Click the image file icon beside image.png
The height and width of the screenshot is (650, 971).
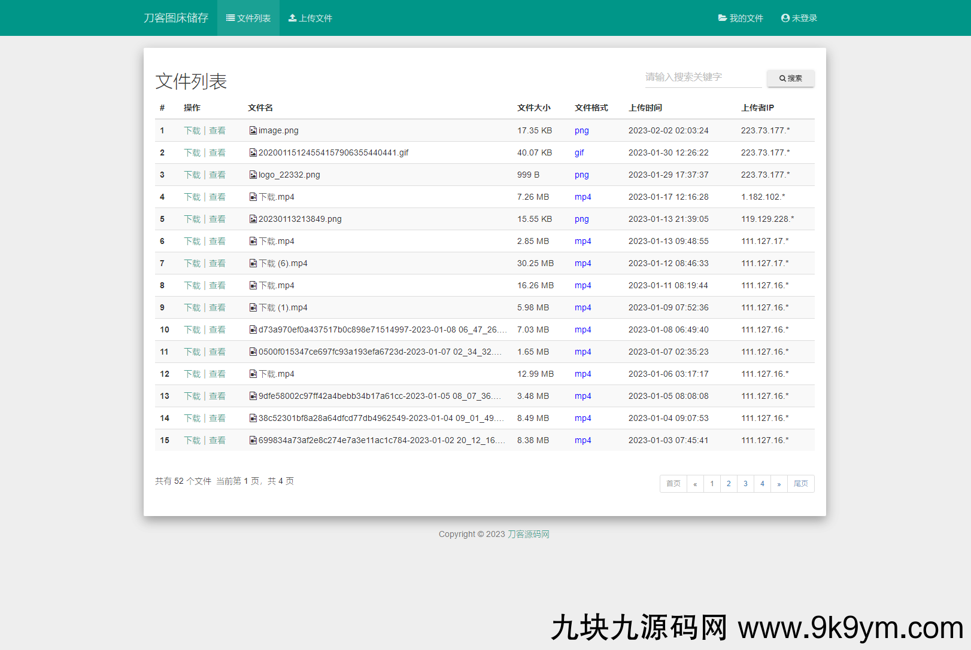coord(253,130)
